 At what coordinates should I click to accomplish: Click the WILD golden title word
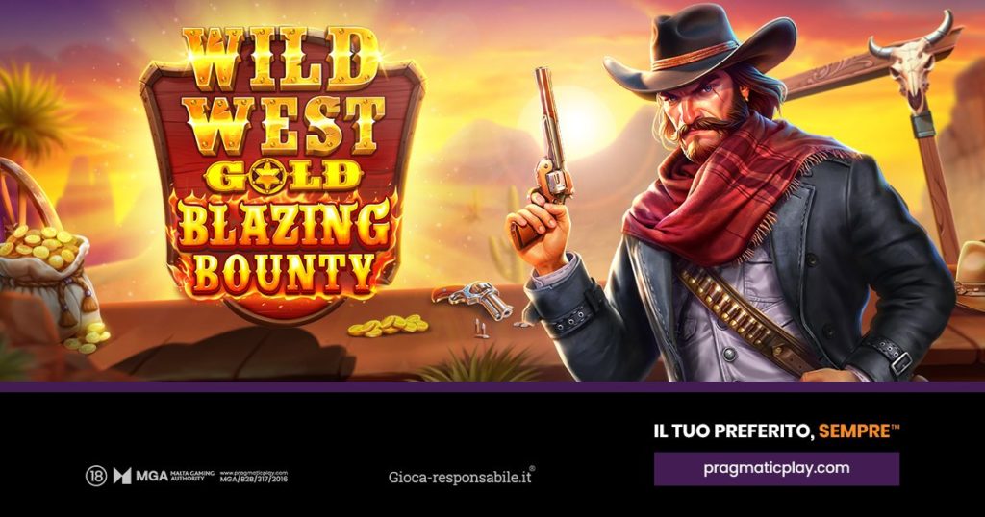click(281, 58)
